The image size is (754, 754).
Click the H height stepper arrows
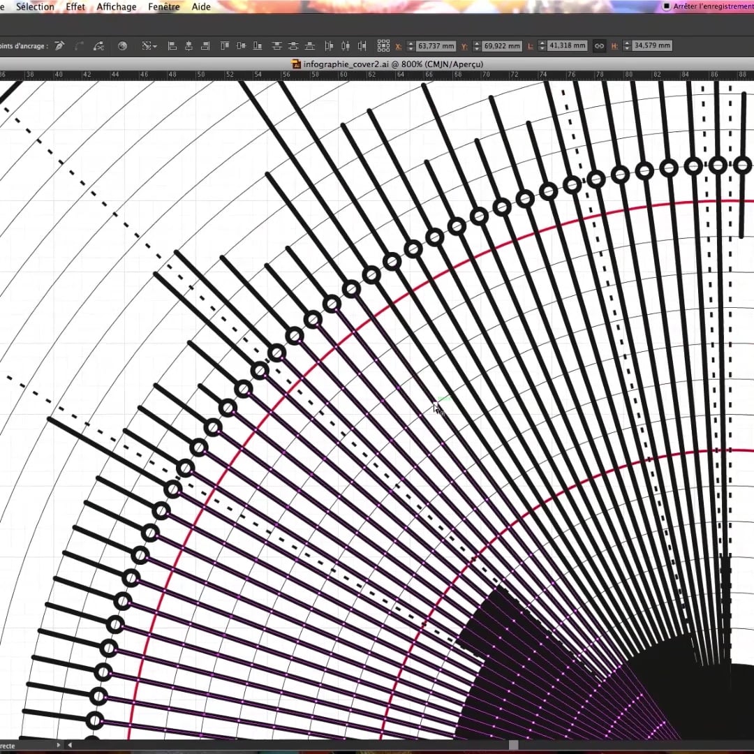pyautogui.click(x=626, y=45)
